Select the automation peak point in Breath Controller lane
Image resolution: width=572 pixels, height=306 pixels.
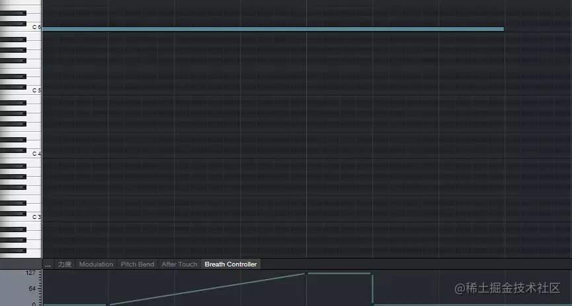(x=306, y=273)
